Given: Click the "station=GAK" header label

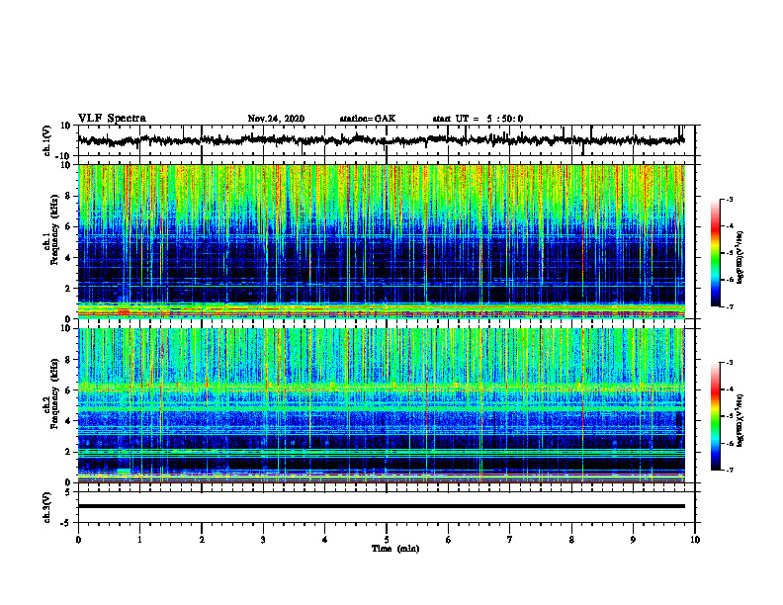Looking at the screenshot, I should (368, 119).
